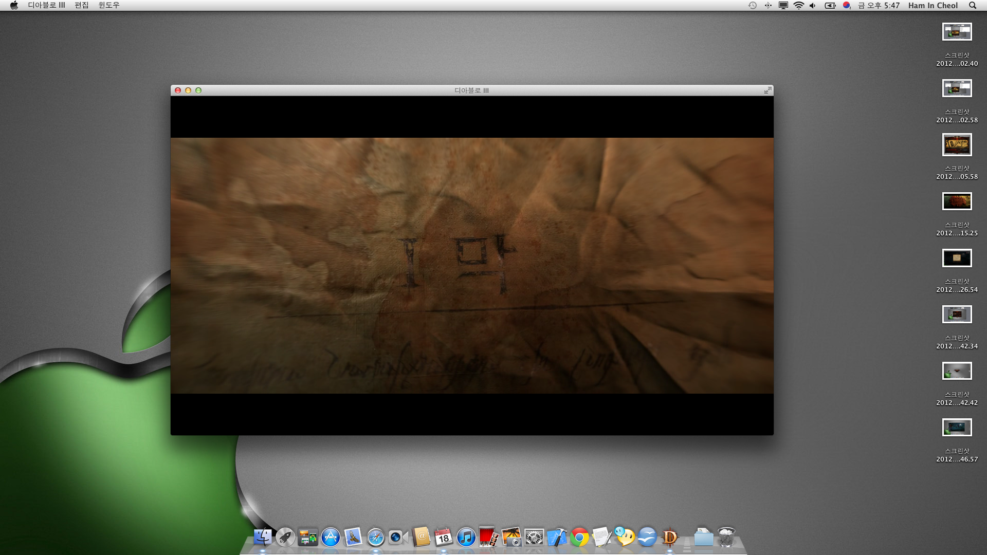Select screenshot file 2012...02.58 on desktop
987x555 pixels.
pos(957,101)
